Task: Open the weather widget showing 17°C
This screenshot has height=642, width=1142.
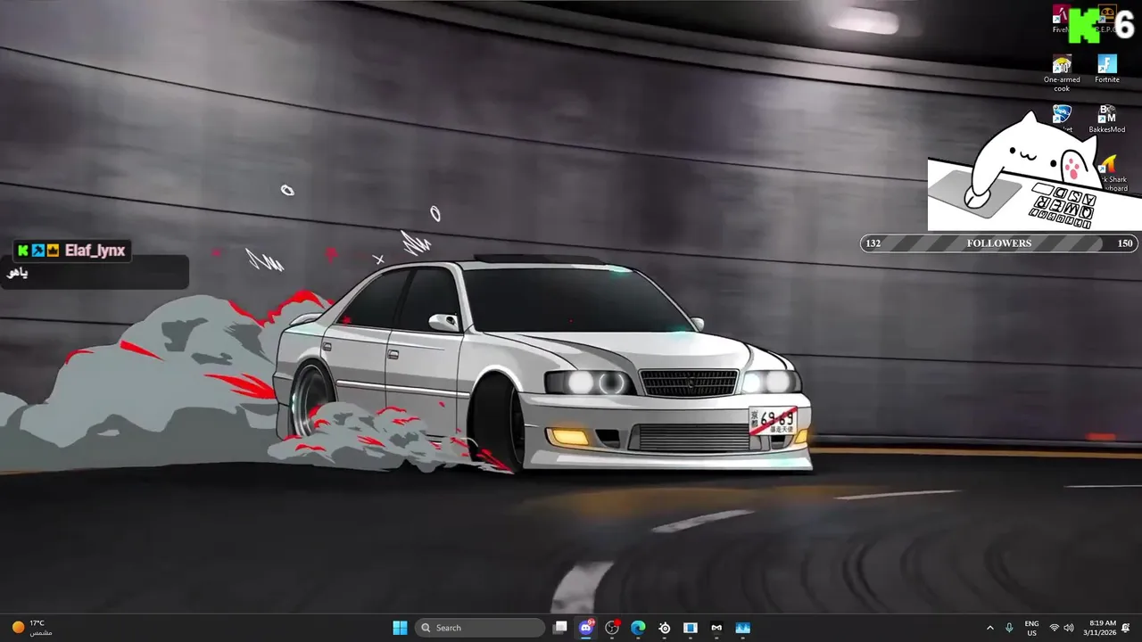Action: (32, 628)
